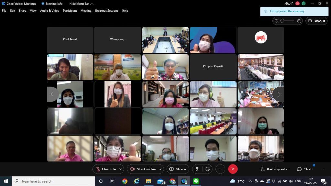Viewport: 331px width, 186px height.
Task: Open the LINE app from the taskbar
Action: coord(196,181)
